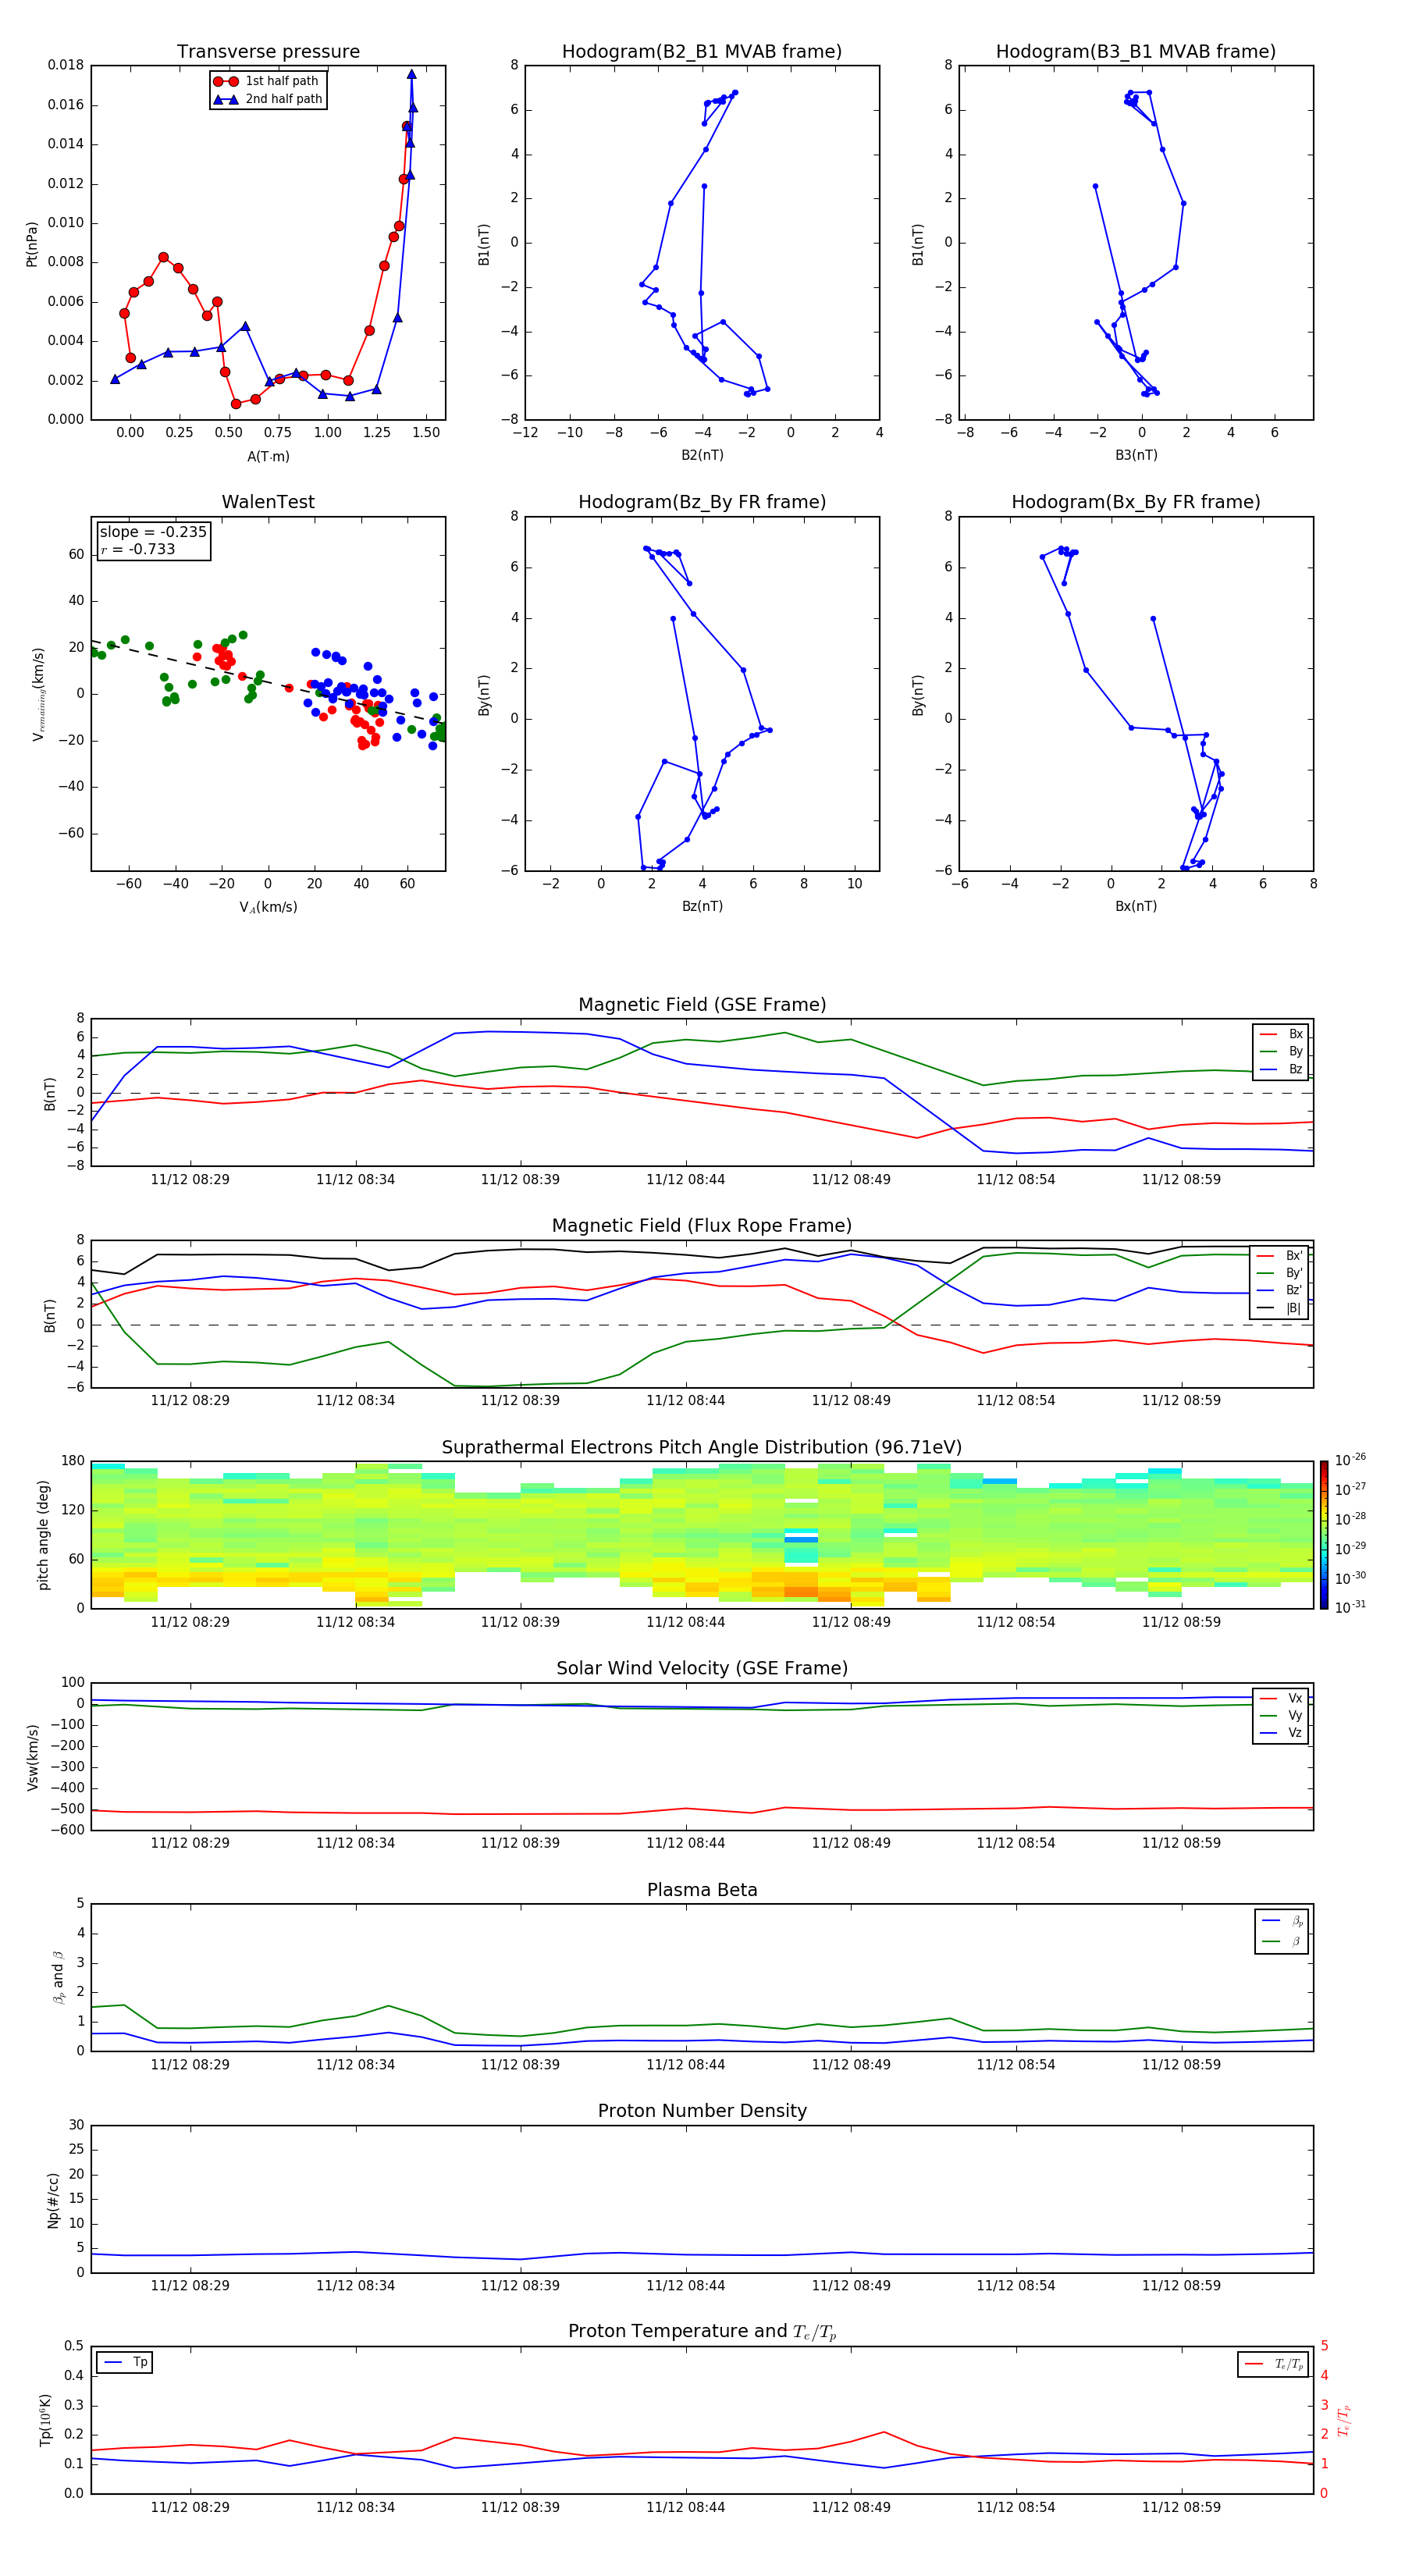Viewport: 1405px width, 2576px height.
Task: Click the 'Plasma Beta' plot title
Action: [702, 1890]
